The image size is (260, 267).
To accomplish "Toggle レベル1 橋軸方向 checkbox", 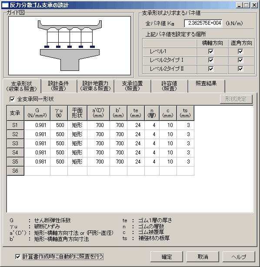I will point(211,51).
